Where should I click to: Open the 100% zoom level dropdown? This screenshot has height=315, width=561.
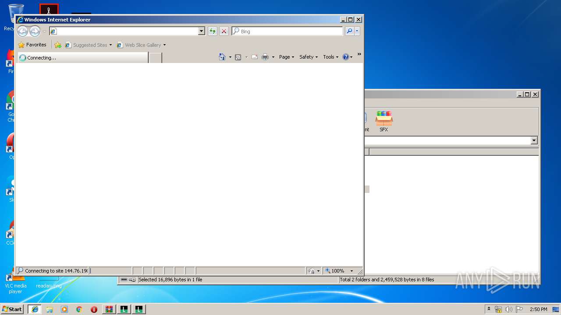[x=352, y=271]
